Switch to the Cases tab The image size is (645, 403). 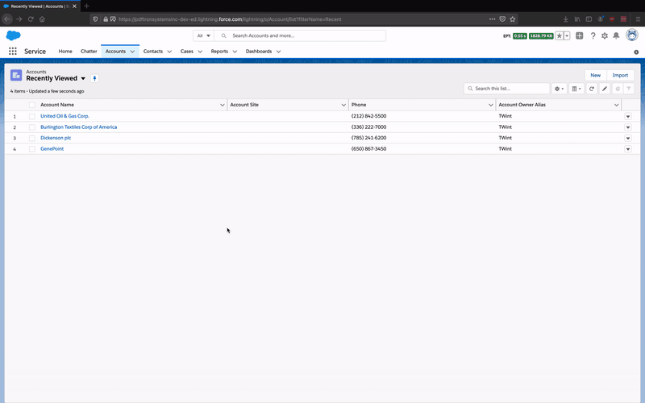coord(187,52)
